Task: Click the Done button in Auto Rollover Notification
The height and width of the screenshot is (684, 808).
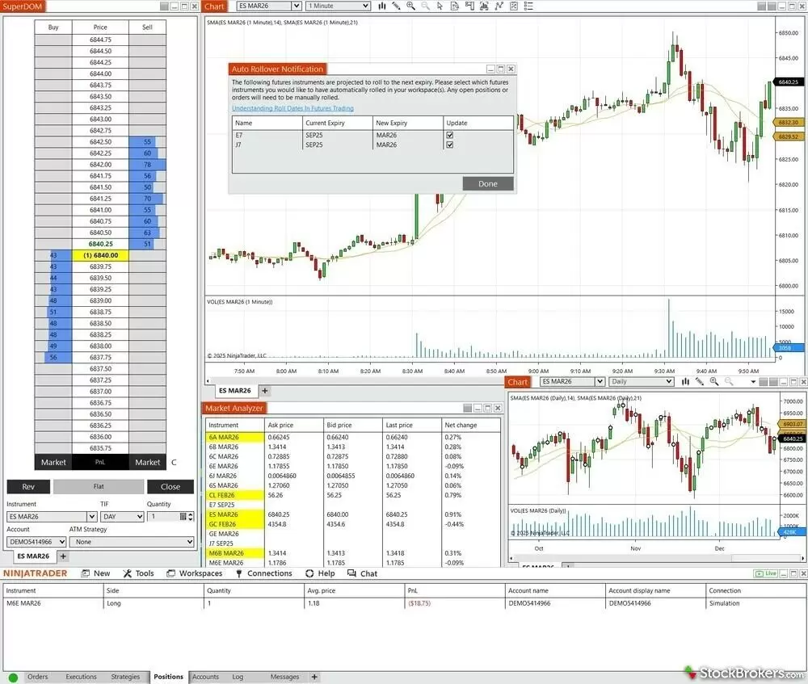Action: pyautogui.click(x=487, y=183)
